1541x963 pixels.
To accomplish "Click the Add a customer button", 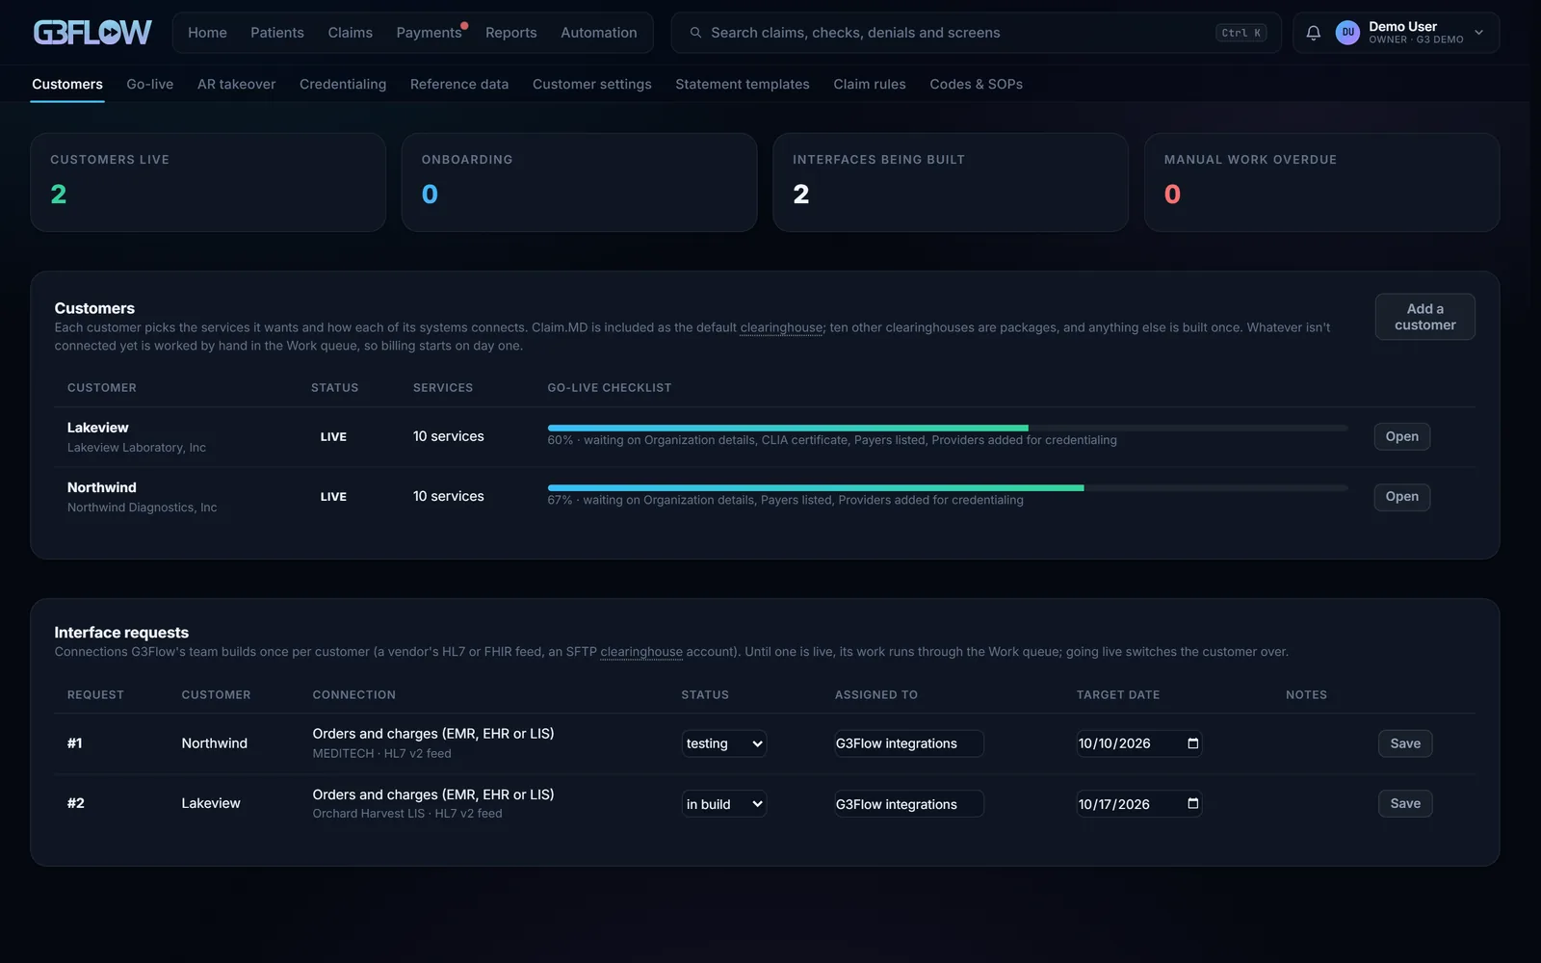I will [x=1425, y=317].
